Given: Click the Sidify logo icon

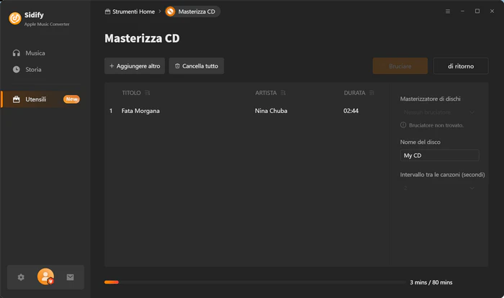Looking at the screenshot, I should tap(15, 18).
